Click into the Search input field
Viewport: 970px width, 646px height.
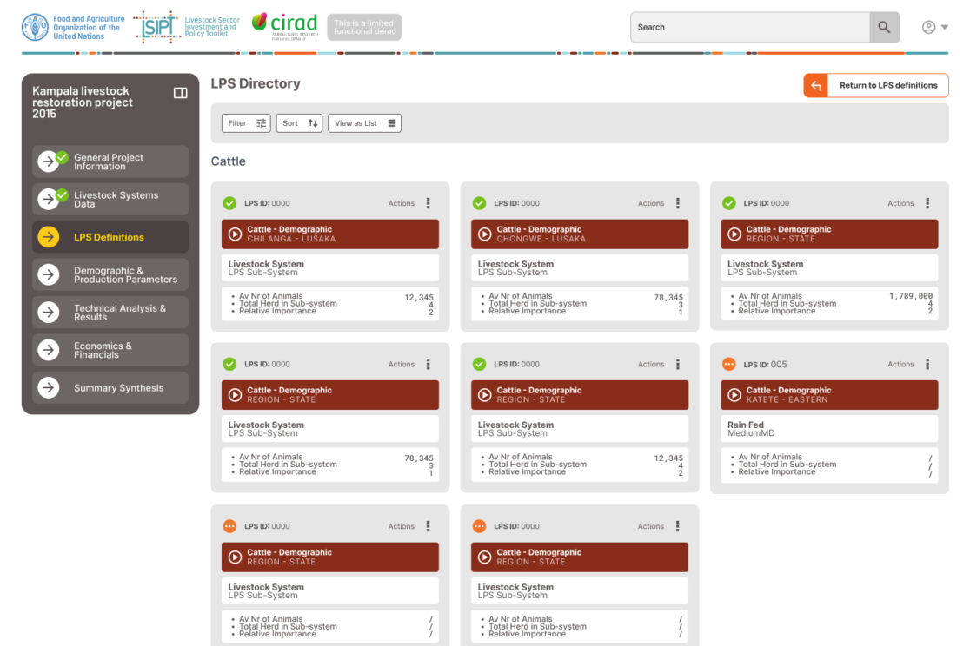[749, 27]
